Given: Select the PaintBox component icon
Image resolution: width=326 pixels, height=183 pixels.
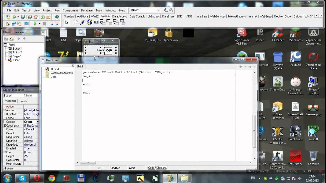Looking at the screenshot, I should click(x=83, y=22).
